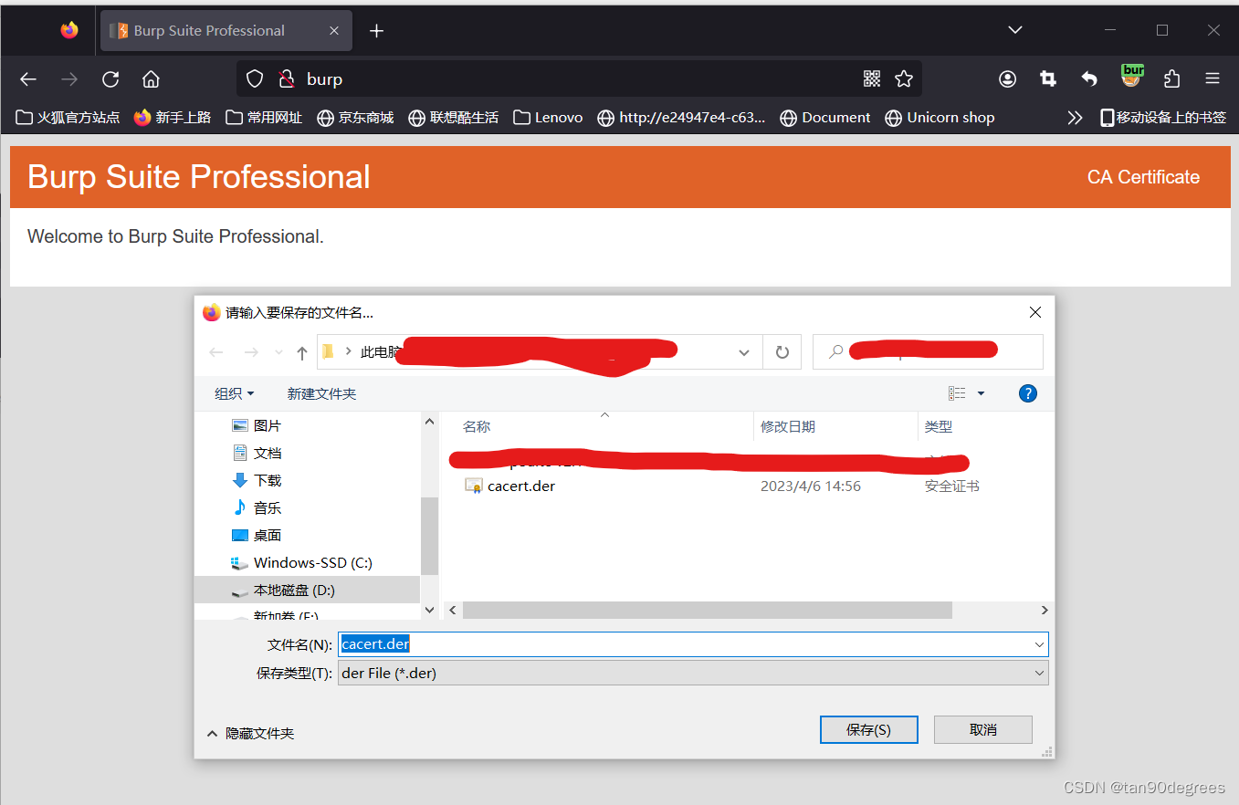This screenshot has height=805, width=1239.
Task: Reload the page in Firefox
Action: click(110, 79)
